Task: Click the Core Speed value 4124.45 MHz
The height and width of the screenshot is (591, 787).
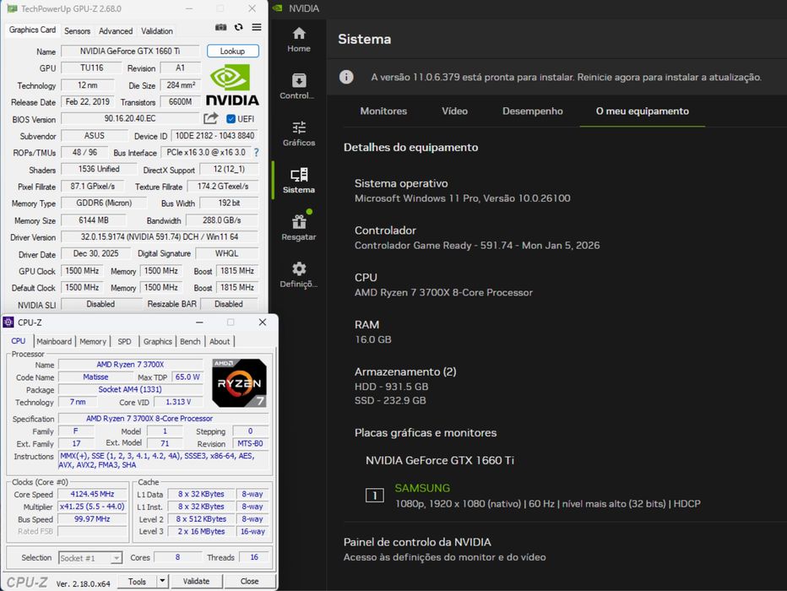Action: click(92, 494)
